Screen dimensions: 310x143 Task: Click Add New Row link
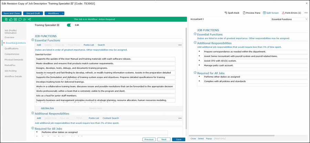point(47,108)
